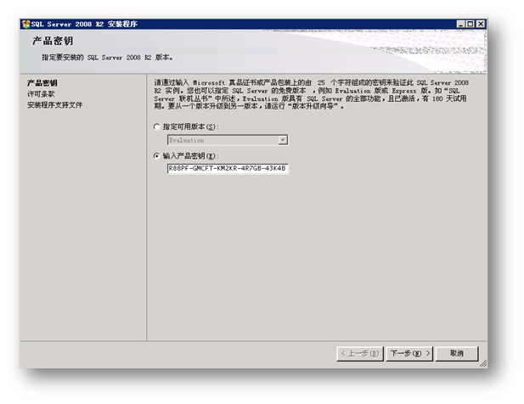Maximize the SQL Server setup window
524x404 pixels.
tap(470, 24)
